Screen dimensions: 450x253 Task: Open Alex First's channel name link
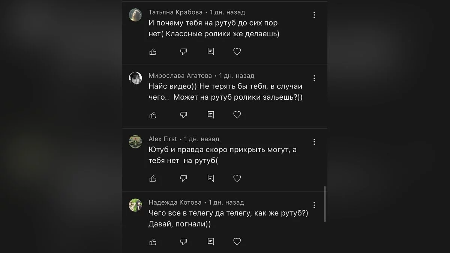163,139
